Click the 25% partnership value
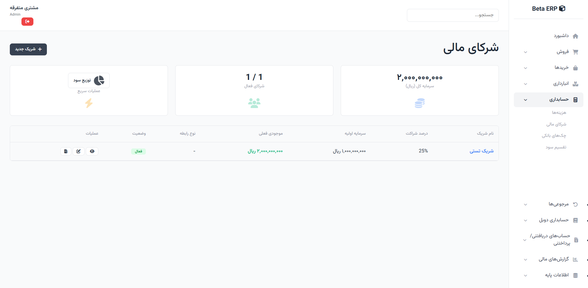This screenshot has width=588, height=288. click(x=423, y=151)
